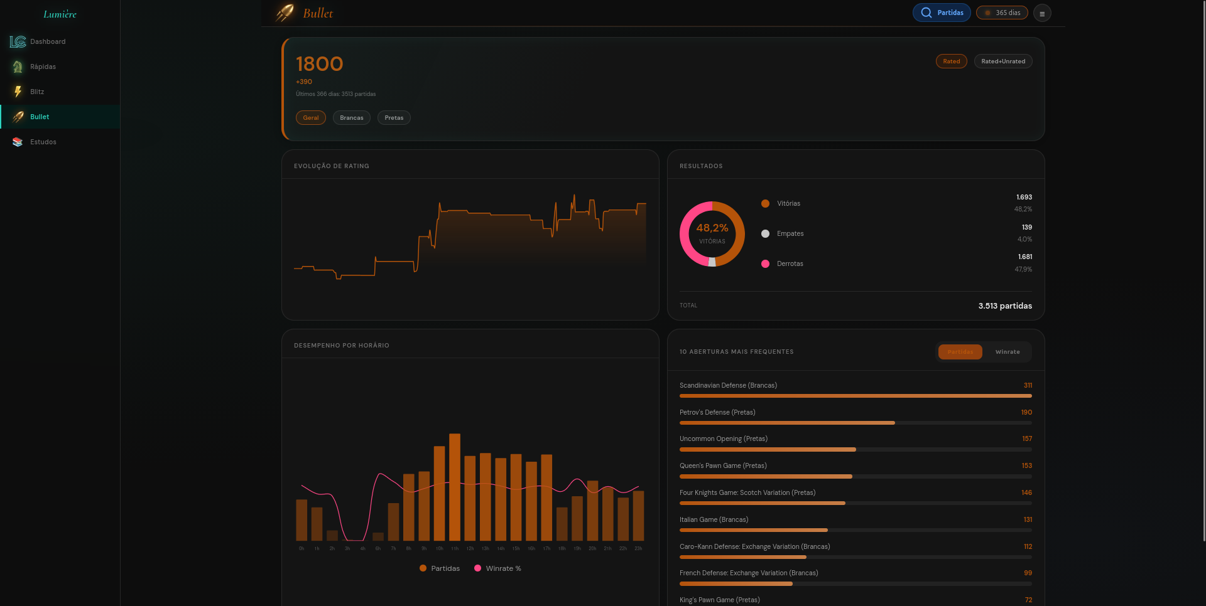Click the Vitórias orange legend dot
The height and width of the screenshot is (606, 1206).
pos(765,203)
